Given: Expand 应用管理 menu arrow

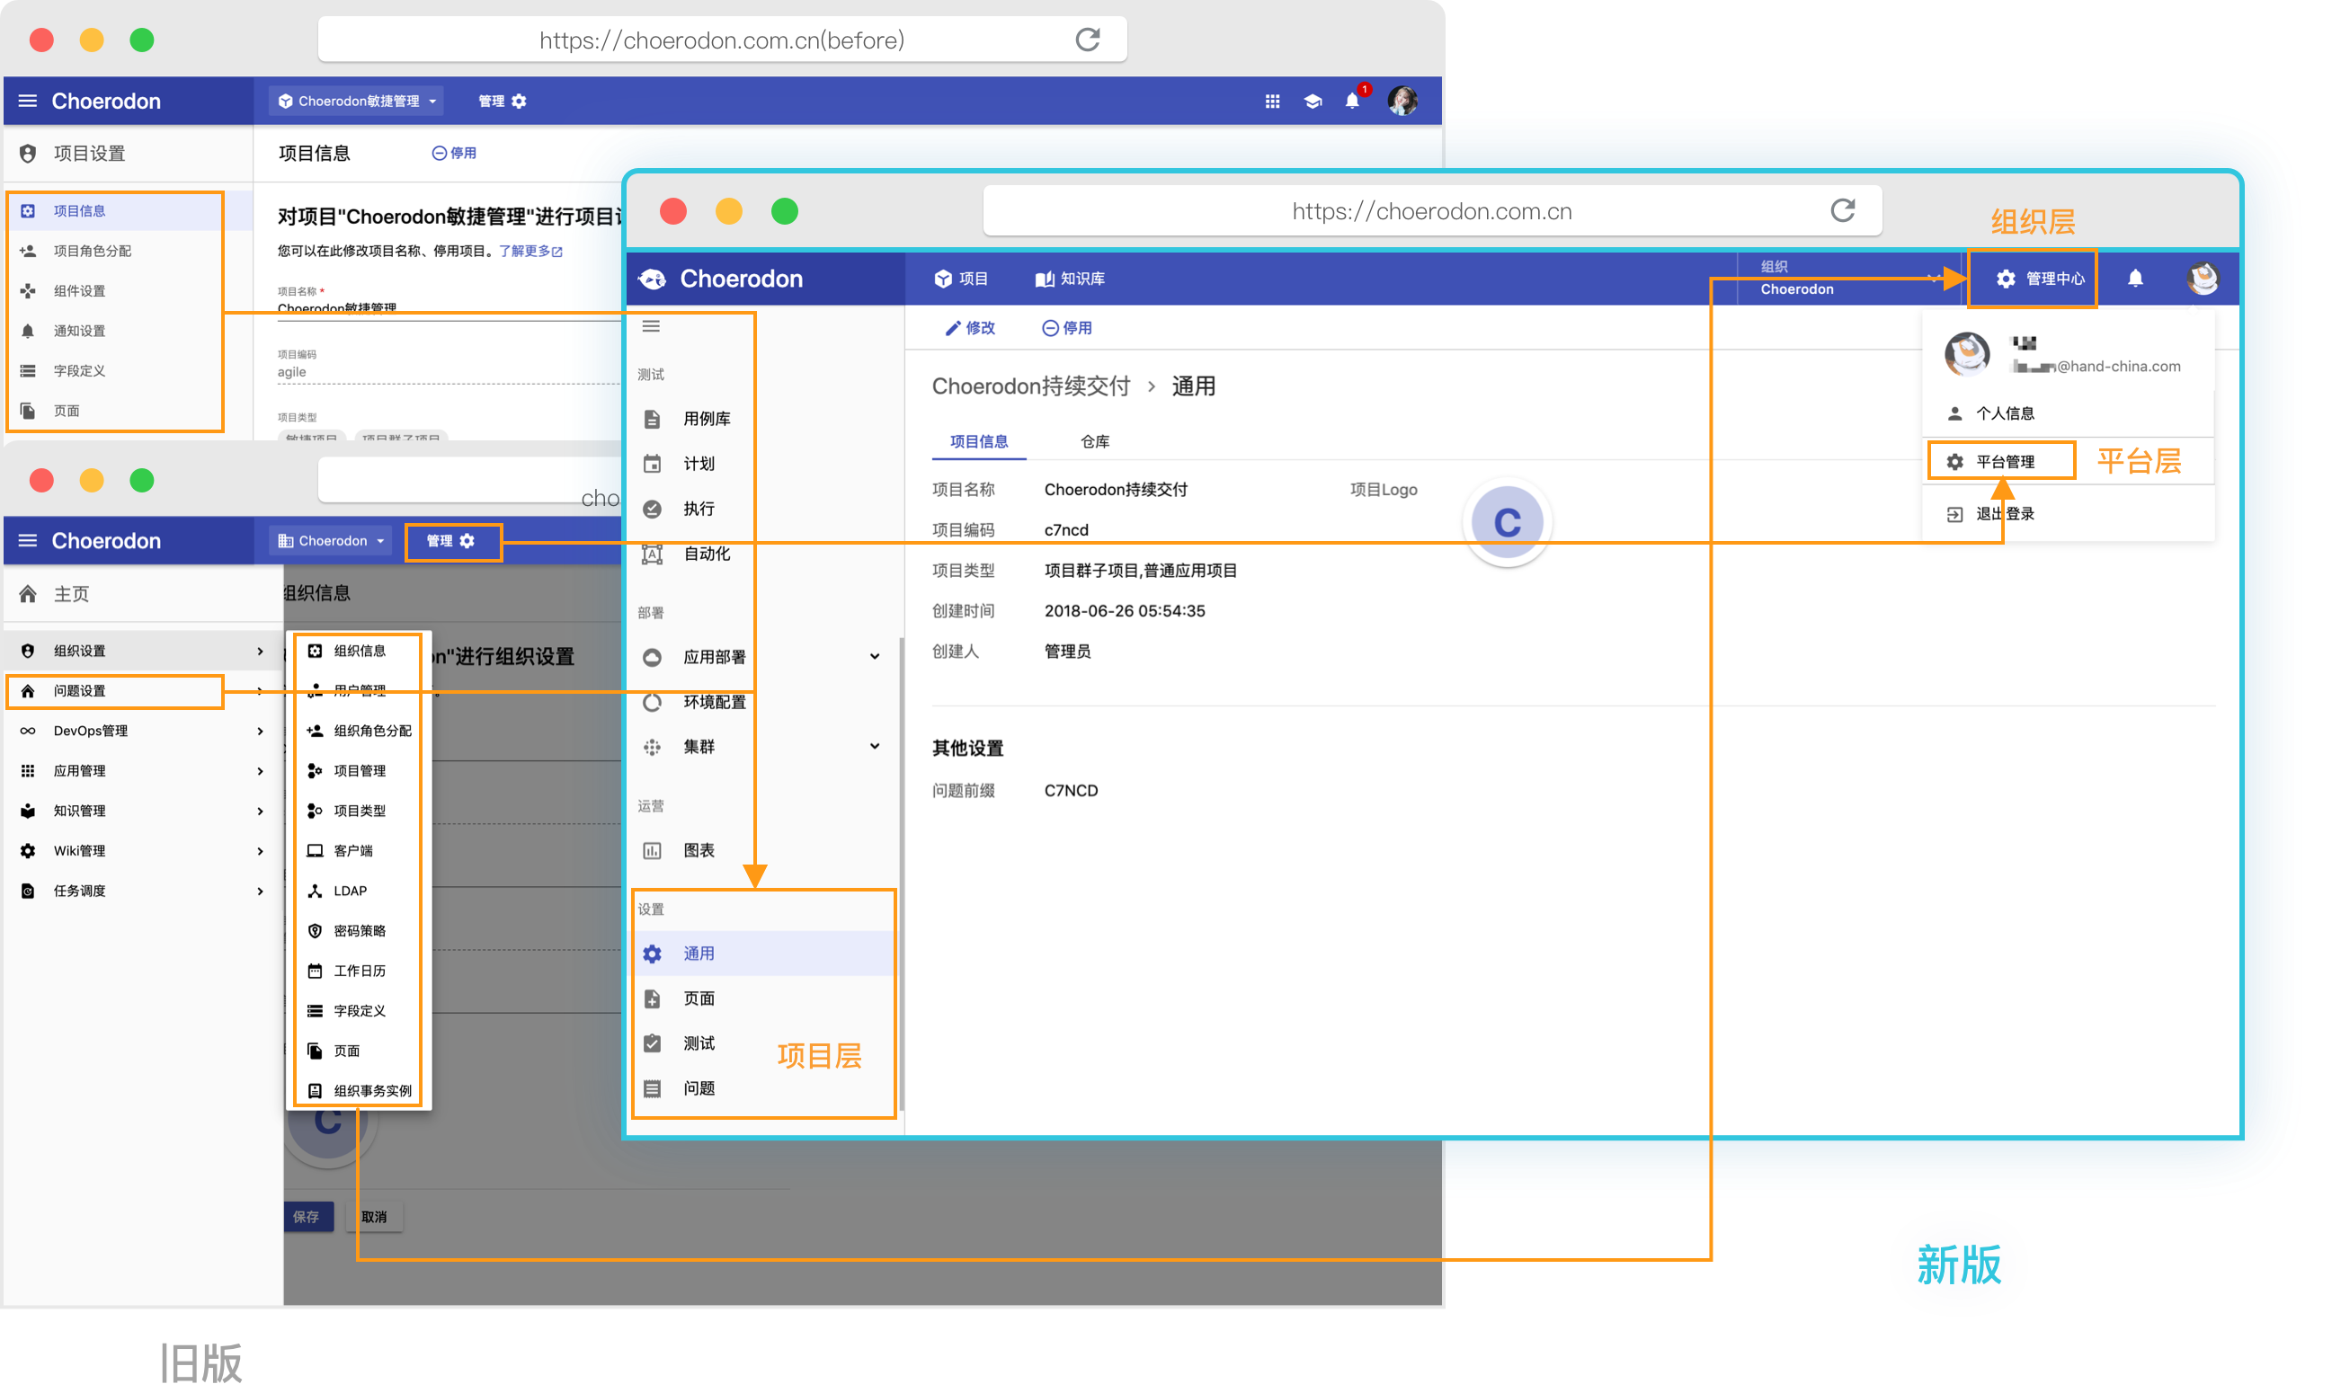Looking at the screenshot, I should coord(259,770).
